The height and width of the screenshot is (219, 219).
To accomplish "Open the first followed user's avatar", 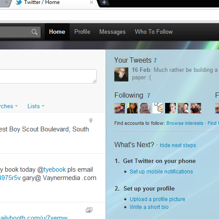I will click(x=120, y=108).
